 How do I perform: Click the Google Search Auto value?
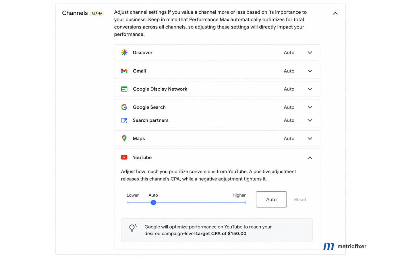289,107
